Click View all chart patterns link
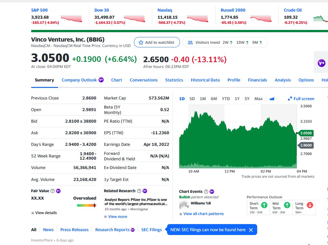The width and height of the screenshot is (328, 245). point(203,214)
